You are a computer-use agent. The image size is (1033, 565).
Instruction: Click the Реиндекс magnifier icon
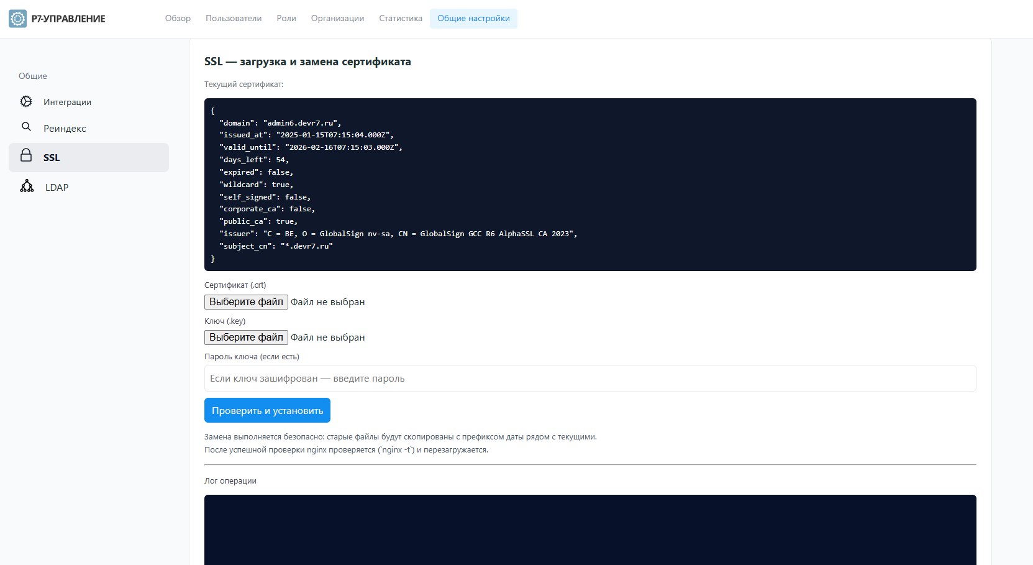pos(26,127)
